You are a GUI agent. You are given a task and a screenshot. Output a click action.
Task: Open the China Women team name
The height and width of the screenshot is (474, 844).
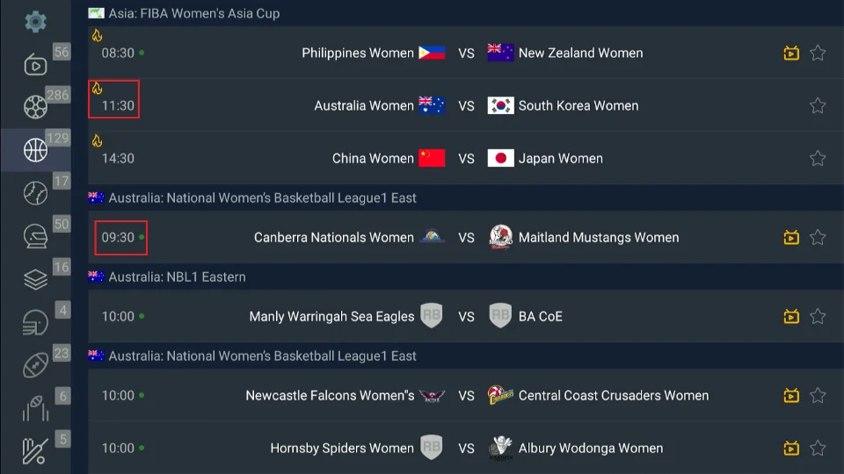373,159
